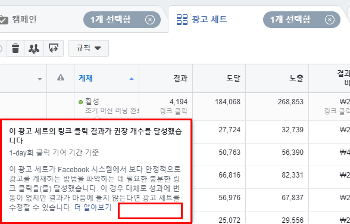Clear the ad set 1개 선택함 selection

click(x=330, y=20)
